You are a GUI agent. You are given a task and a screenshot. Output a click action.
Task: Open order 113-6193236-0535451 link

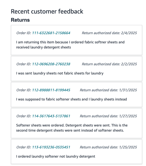(51, 147)
